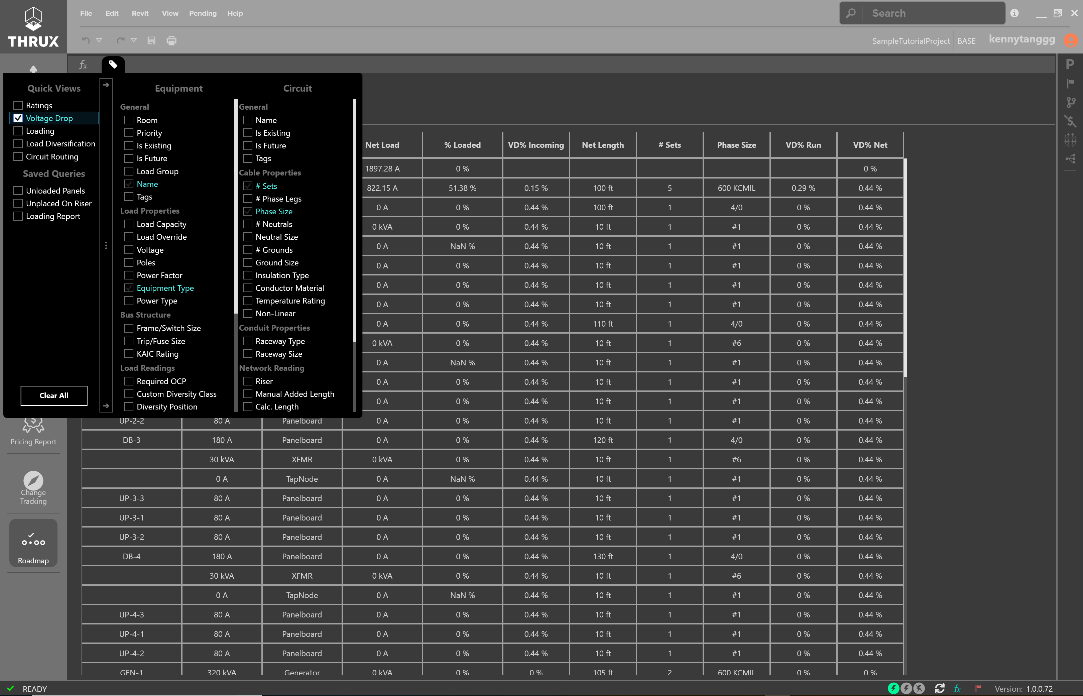The height and width of the screenshot is (696, 1083).
Task: Click the Circuit list scrollbar
Action: pos(354,220)
